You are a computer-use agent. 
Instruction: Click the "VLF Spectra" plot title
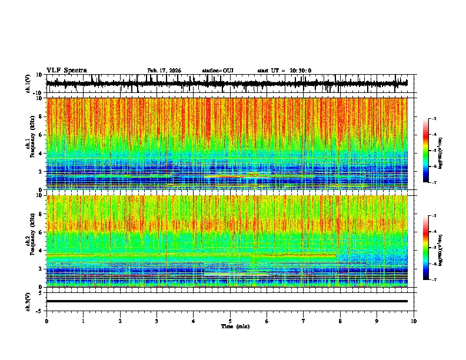click(x=66, y=71)
